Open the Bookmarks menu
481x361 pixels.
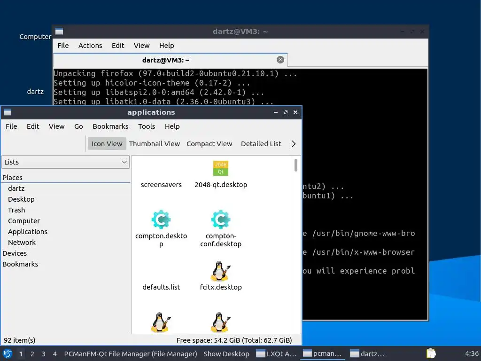point(110,126)
